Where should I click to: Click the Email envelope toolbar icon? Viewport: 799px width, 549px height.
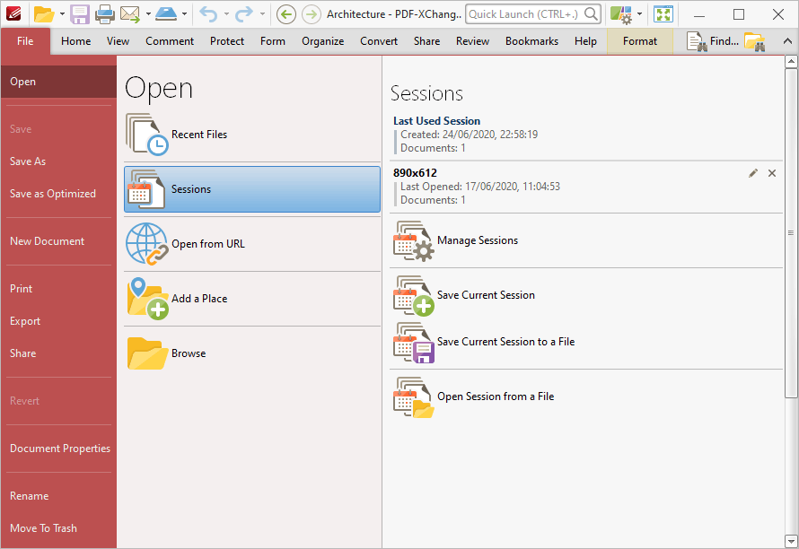pyautogui.click(x=130, y=14)
